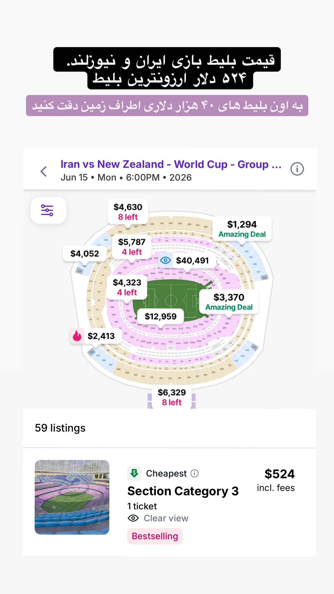Tap info icon next to Cheapest
This screenshot has height=594, width=334.
(x=194, y=473)
